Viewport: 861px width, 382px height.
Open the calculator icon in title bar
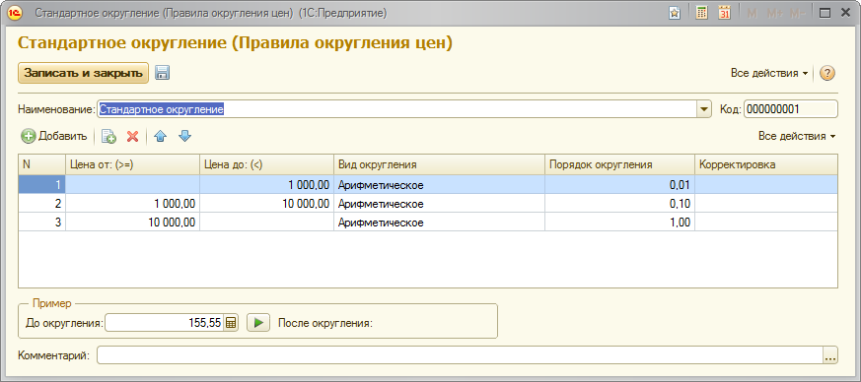pyautogui.click(x=701, y=13)
